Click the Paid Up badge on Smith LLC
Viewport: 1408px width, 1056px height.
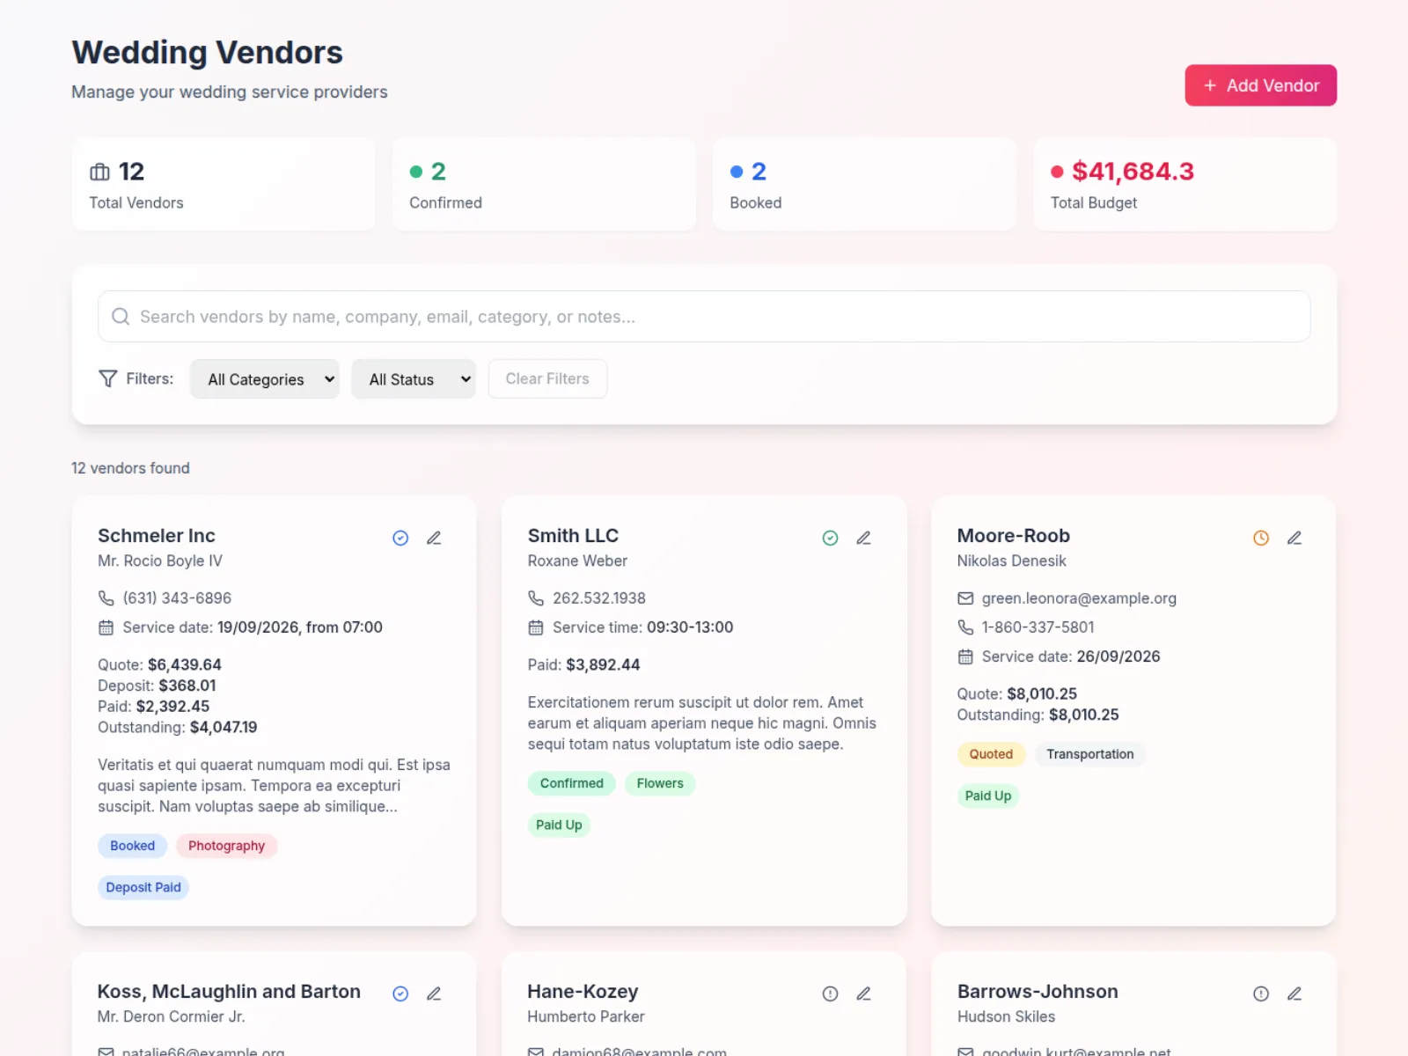tap(559, 825)
